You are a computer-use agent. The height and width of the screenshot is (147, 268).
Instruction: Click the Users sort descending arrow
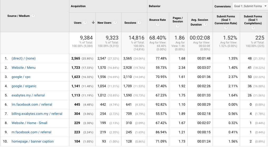point(93,23)
